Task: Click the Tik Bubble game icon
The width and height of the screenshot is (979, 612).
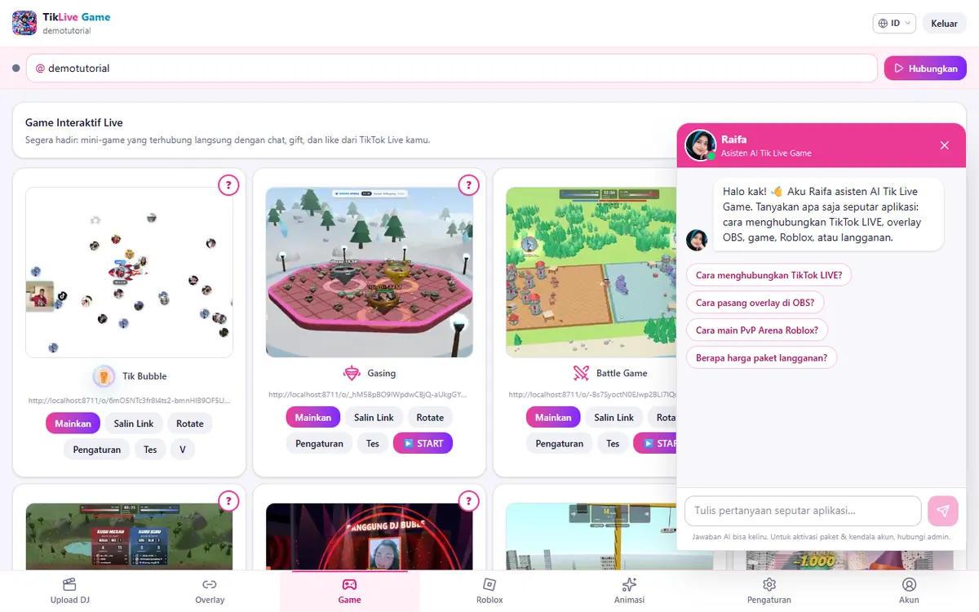Action: point(104,376)
